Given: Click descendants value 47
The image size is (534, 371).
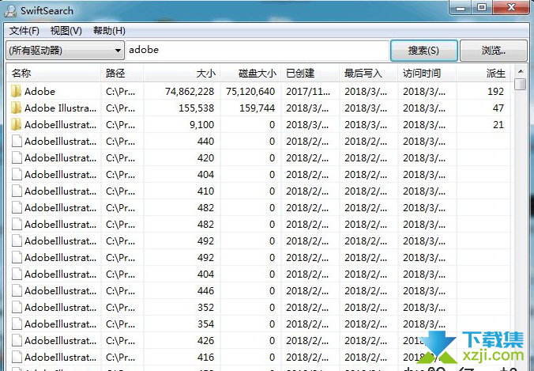Looking at the screenshot, I should tap(498, 108).
